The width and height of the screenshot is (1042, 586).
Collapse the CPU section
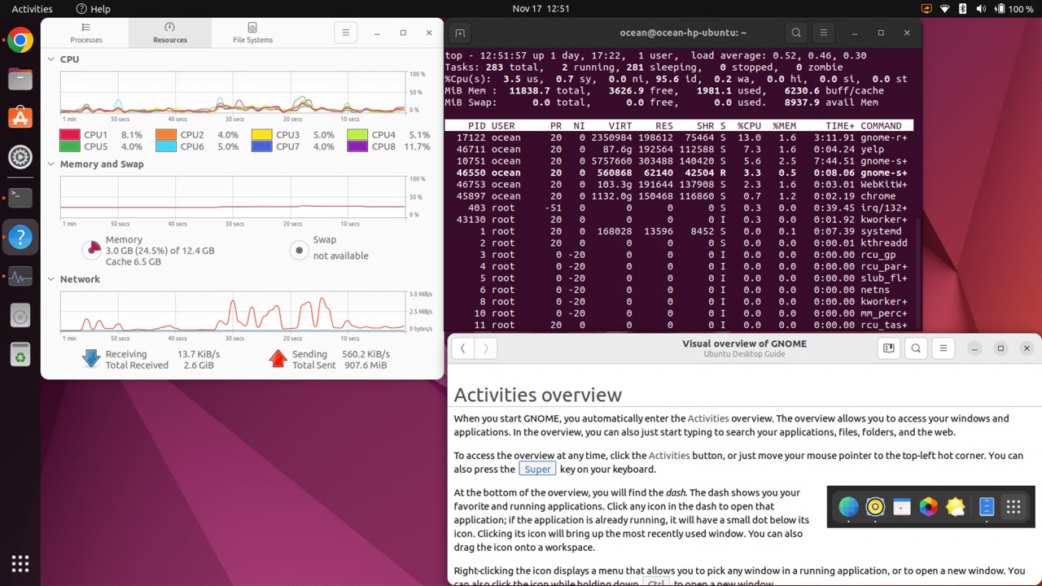(50, 59)
